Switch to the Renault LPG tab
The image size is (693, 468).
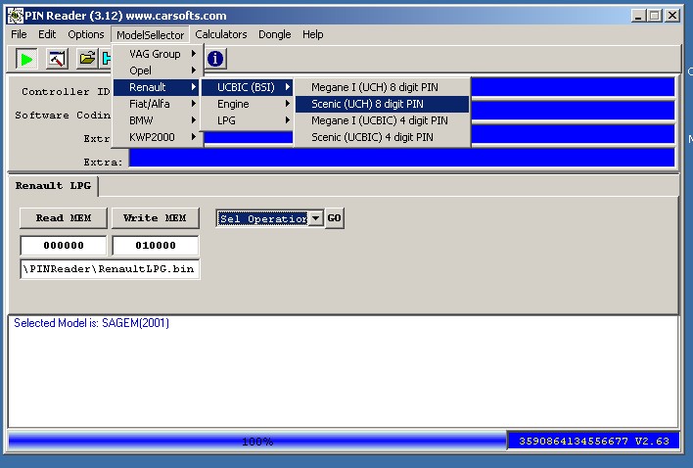[x=54, y=186]
